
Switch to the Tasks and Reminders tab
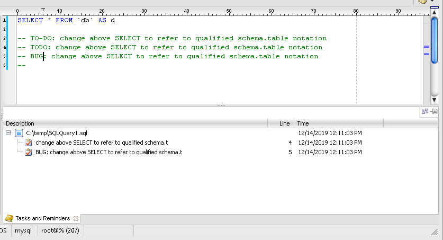click(x=43, y=218)
